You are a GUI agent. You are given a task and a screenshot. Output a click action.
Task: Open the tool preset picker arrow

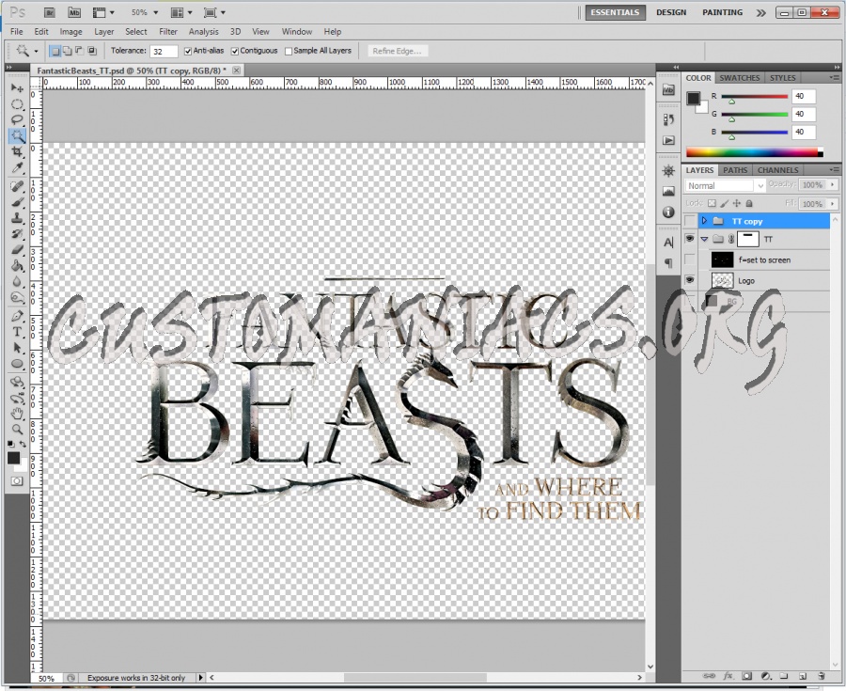coord(36,52)
